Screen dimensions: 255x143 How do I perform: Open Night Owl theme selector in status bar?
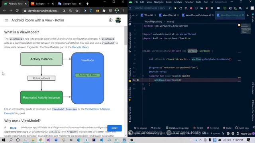click(246, 133)
